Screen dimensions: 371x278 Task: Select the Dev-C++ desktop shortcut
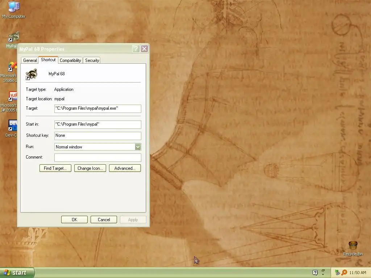click(x=11, y=128)
